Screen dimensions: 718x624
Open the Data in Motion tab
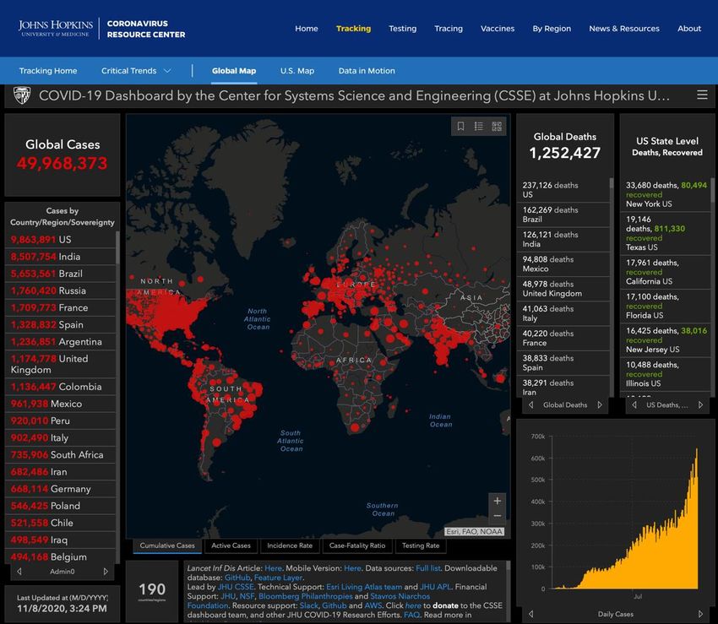[x=367, y=70]
